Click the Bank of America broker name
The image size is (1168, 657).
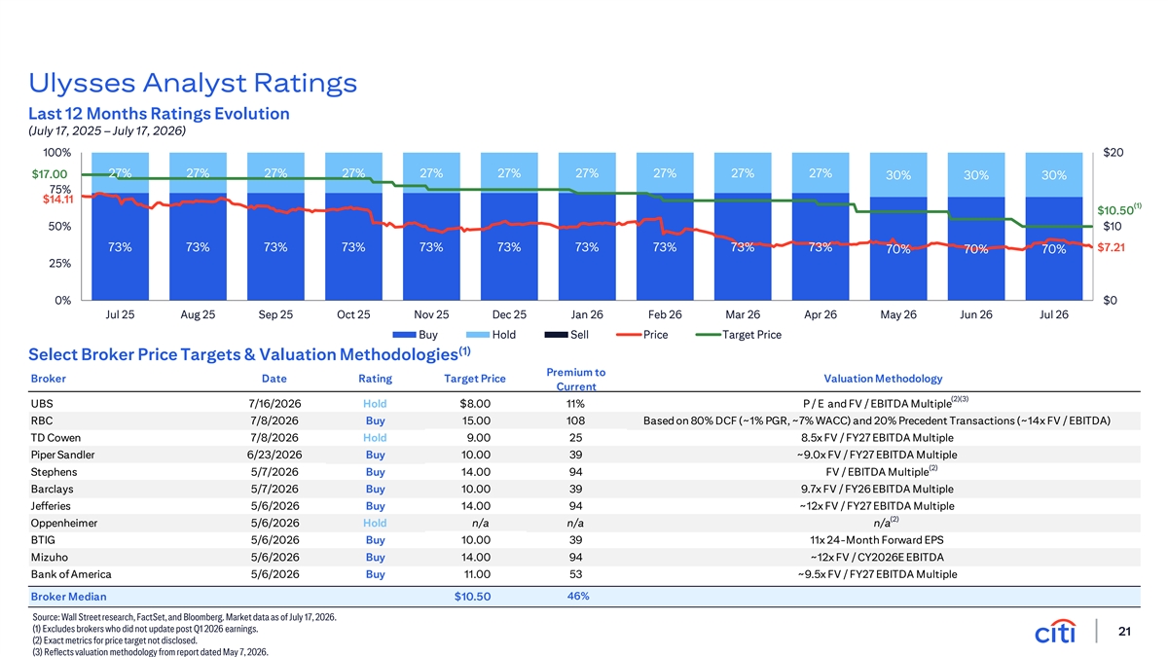pos(71,574)
